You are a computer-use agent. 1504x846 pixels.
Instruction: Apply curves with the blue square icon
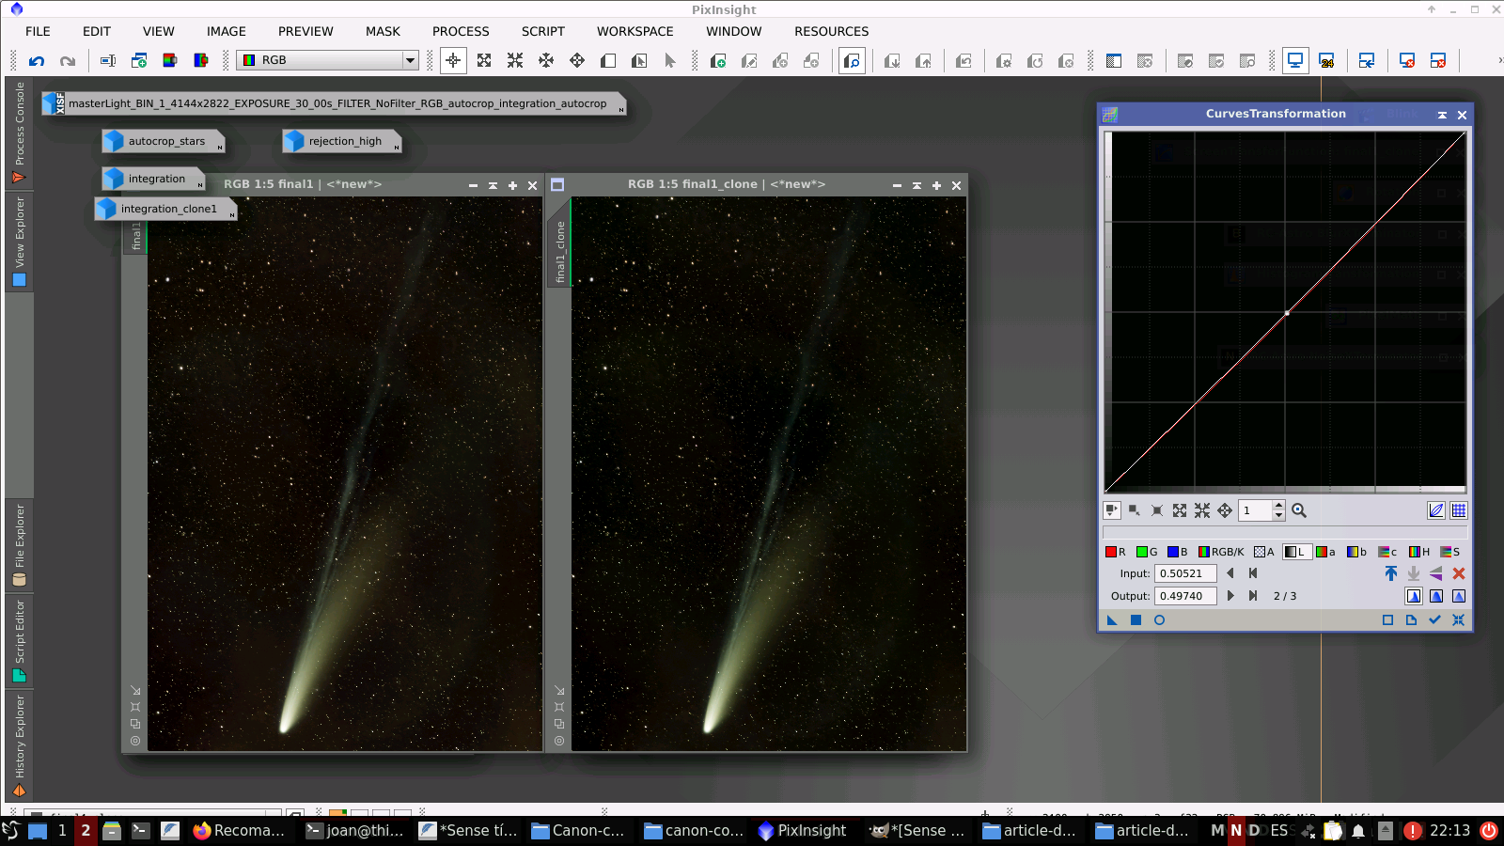coord(1136,620)
